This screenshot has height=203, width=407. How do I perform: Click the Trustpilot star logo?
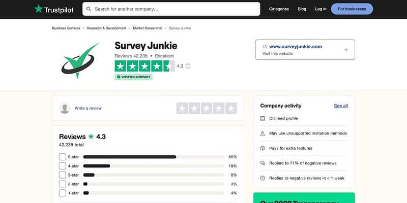pyautogui.click(x=38, y=9)
